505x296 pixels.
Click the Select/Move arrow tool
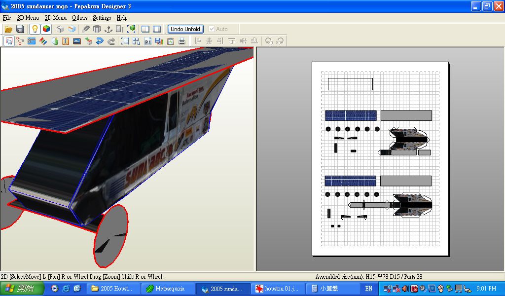point(9,41)
